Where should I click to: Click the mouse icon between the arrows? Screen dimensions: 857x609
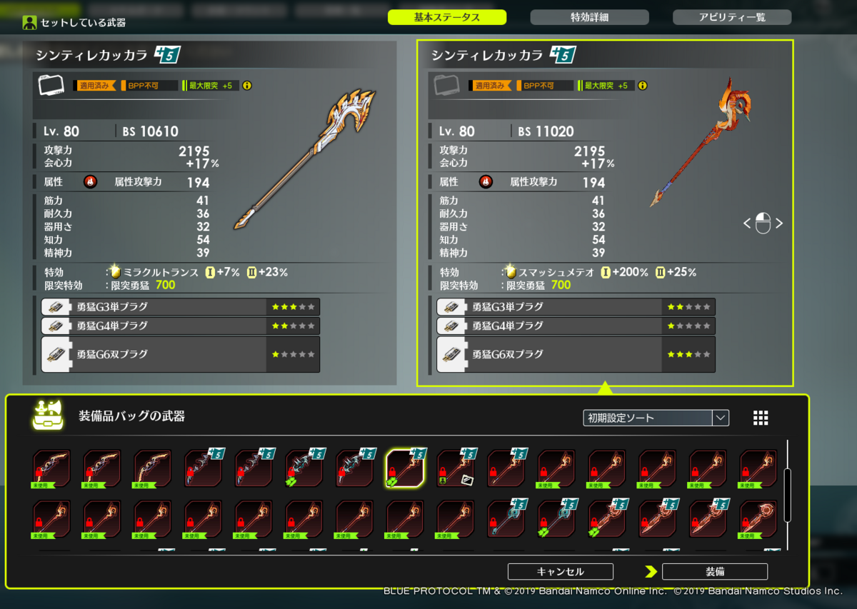point(763,223)
